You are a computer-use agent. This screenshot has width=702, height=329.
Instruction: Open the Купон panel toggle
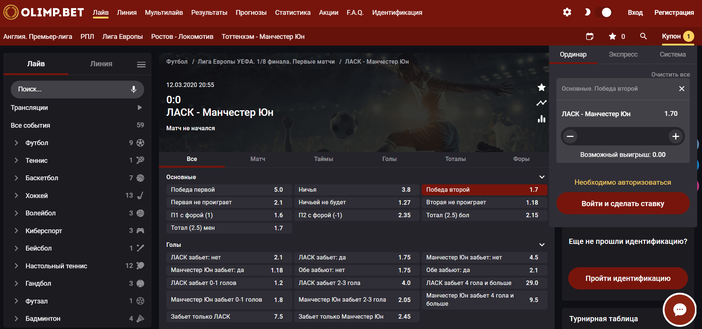pos(678,36)
